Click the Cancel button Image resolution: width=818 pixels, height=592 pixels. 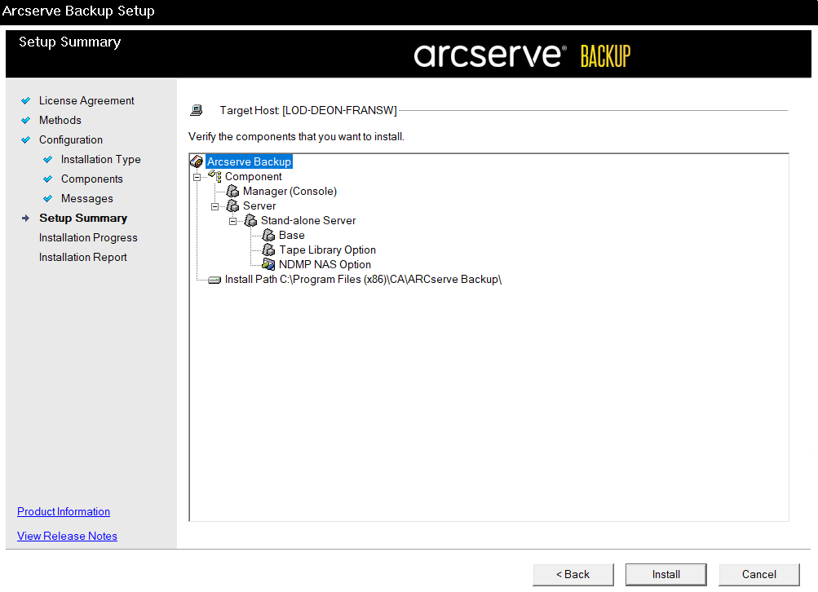coord(758,574)
